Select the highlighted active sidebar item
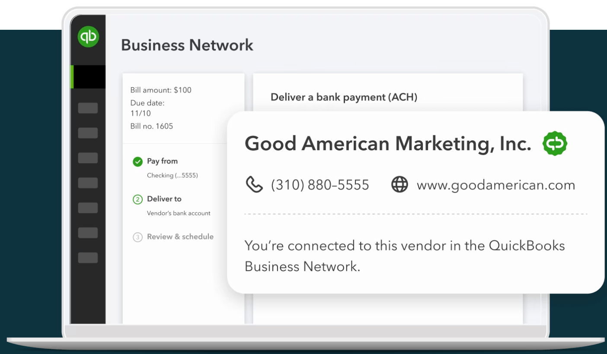Image resolution: width=607 pixels, height=354 pixels. 88,77
